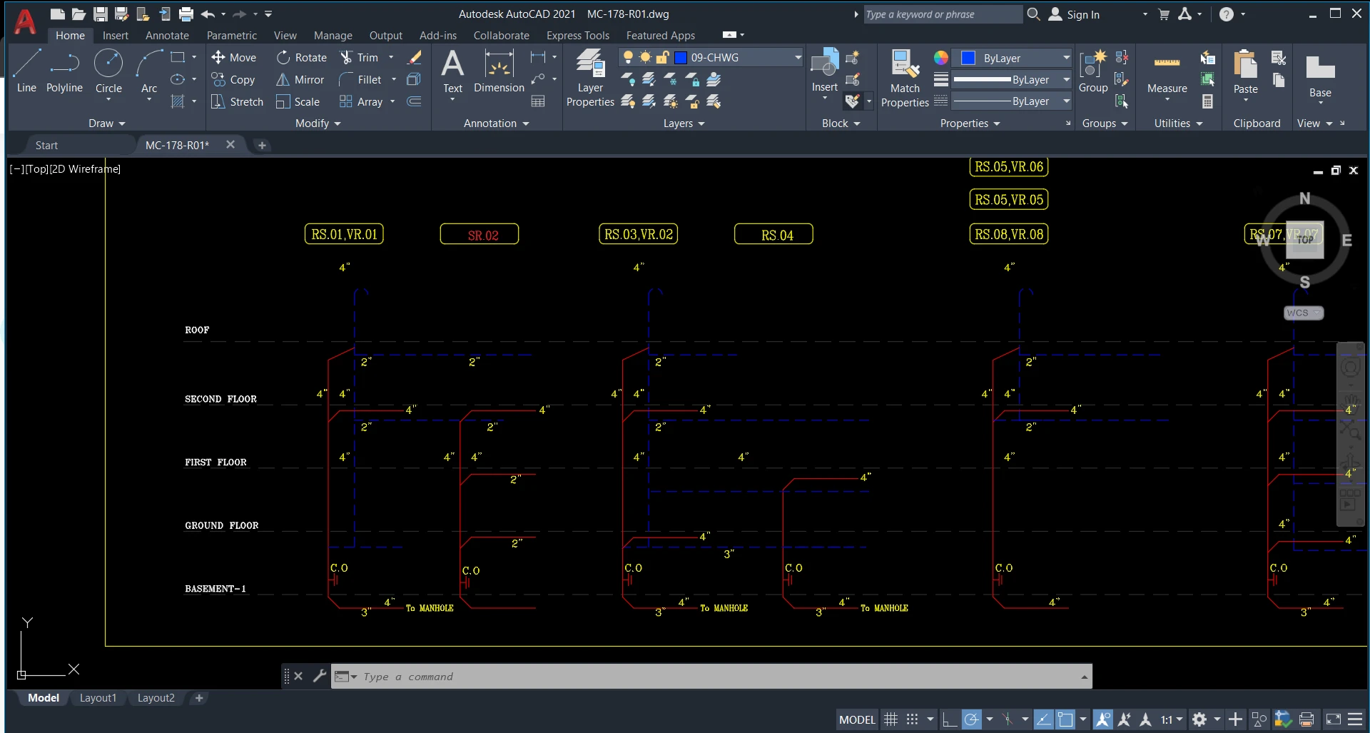Click the blue ByLayer color swatch
The width and height of the screenshot is (1370, 733).
968,58
